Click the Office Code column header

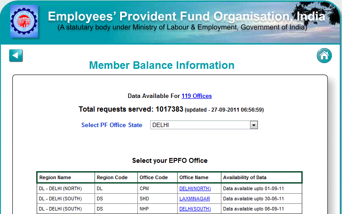tap(157, 177)
